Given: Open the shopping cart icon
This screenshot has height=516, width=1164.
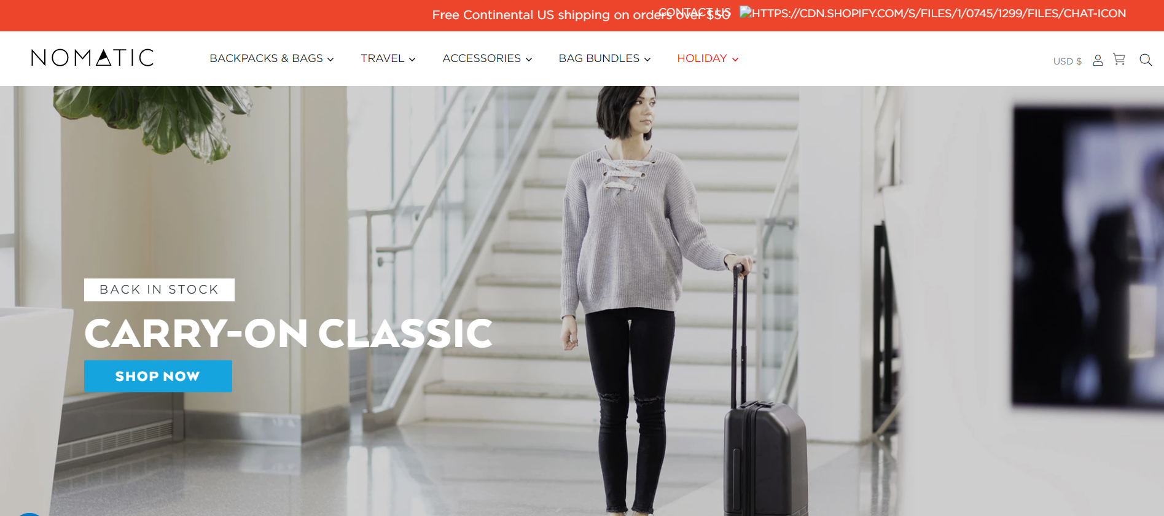Looking at the screenshot, I should pyautogui.click(x=1119, y=60).
